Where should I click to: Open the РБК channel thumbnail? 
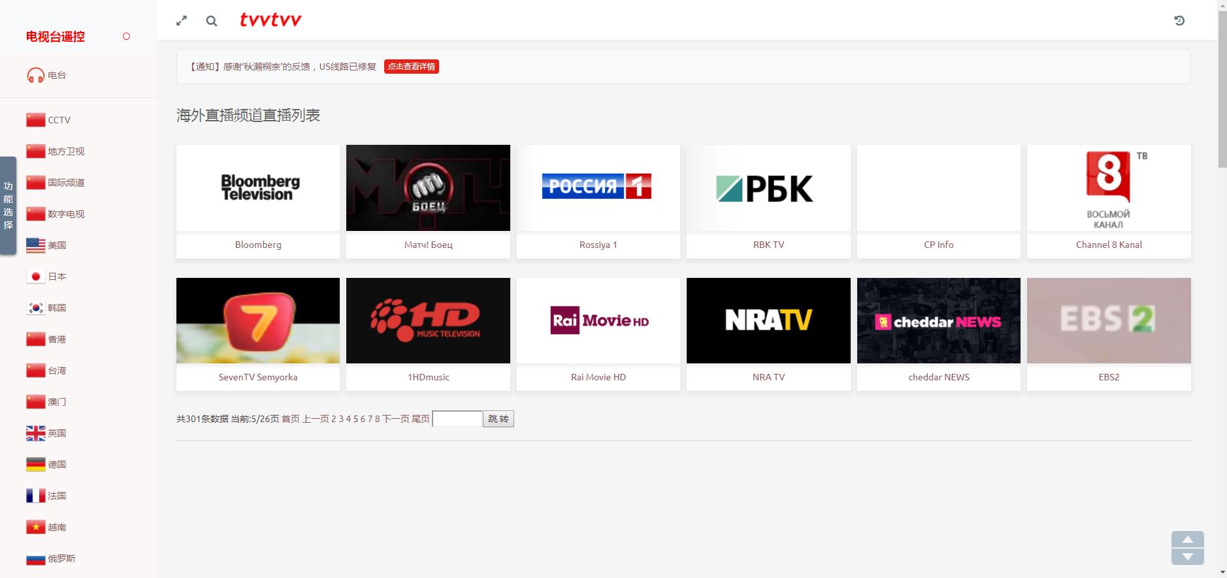(x=768, y=188)
